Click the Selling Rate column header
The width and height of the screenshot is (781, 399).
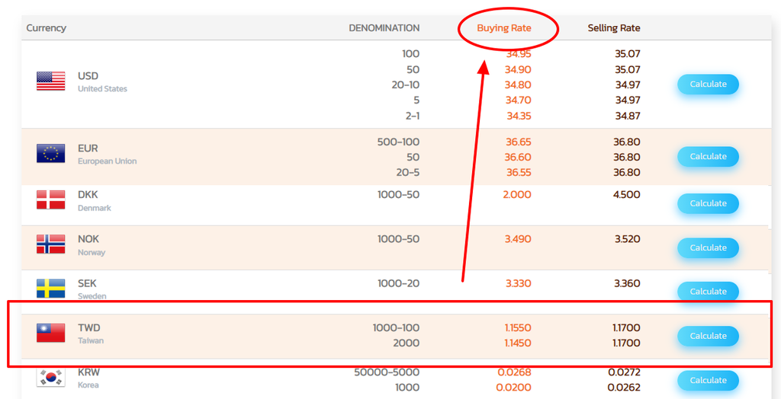(614, 28)
